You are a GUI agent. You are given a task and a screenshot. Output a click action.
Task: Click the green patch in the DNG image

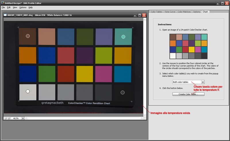[47, 74]
